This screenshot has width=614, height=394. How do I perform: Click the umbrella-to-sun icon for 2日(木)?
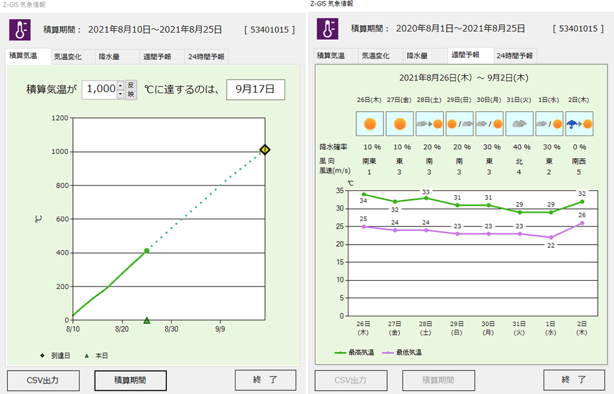click(579, 124)
